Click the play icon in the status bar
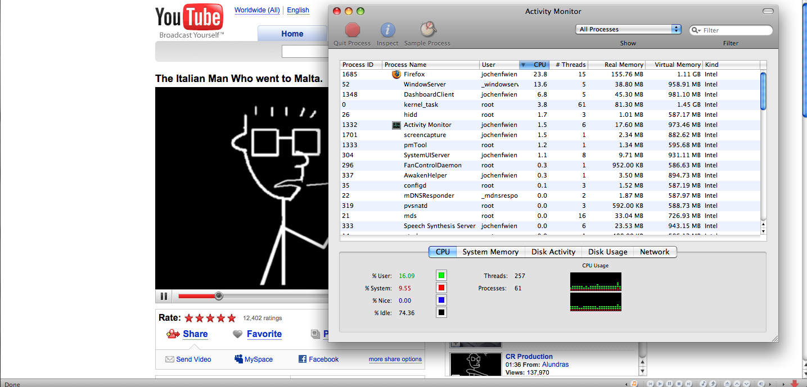The height and width of the screenshot is (387, 807). [660, 384]
